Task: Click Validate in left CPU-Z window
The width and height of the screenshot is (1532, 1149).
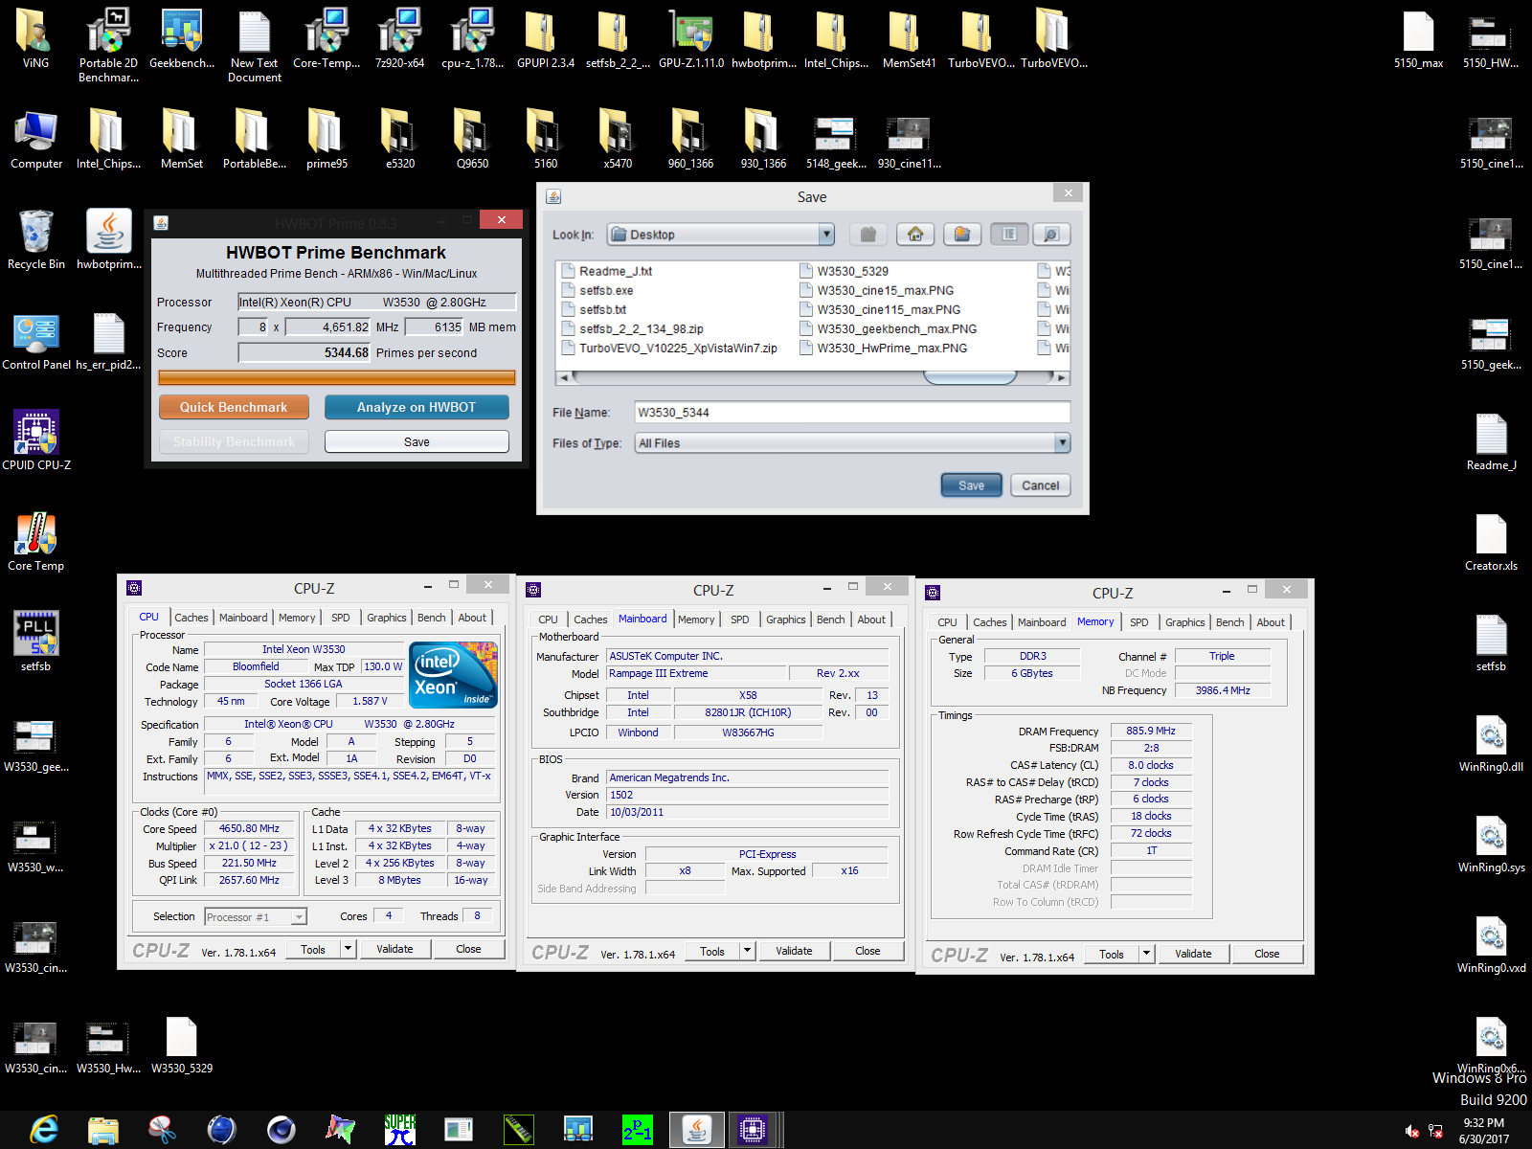Action: (x=394, y=949)
